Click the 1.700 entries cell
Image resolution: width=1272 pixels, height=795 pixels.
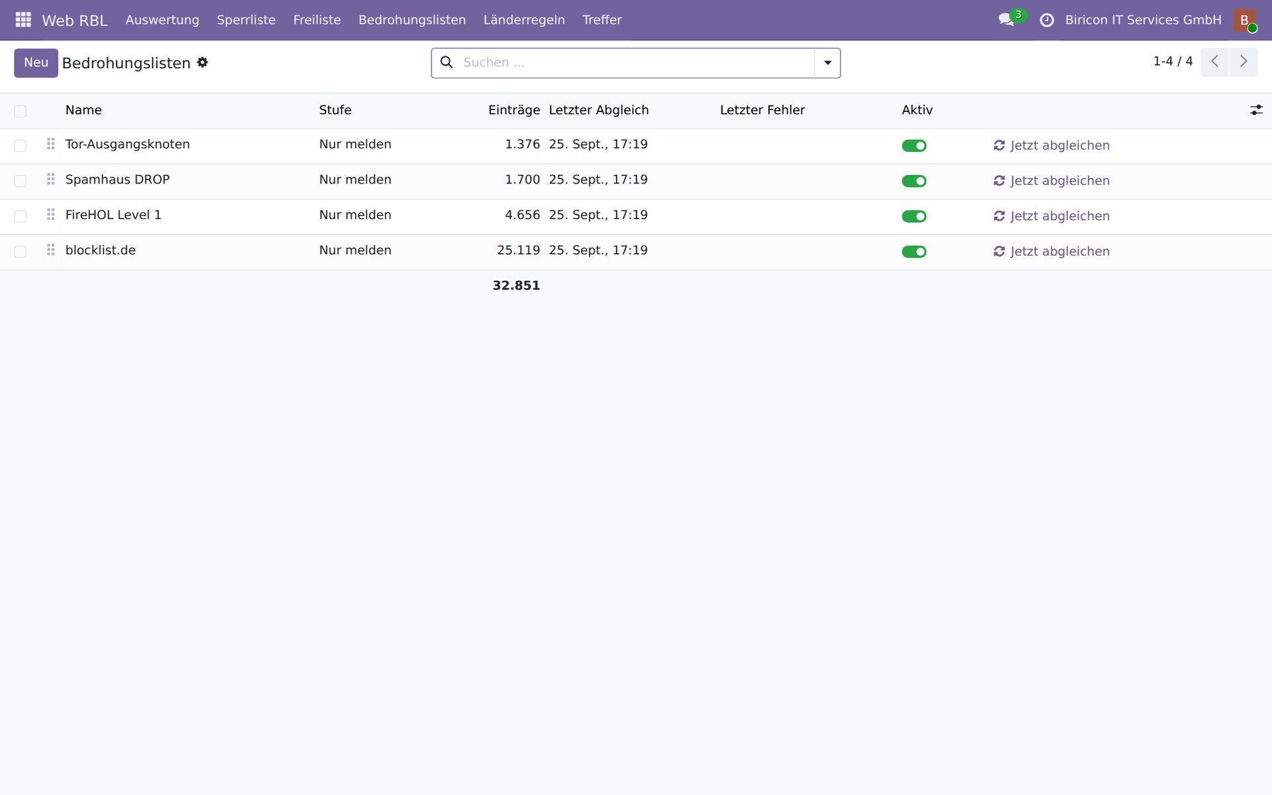coord(523,180)
